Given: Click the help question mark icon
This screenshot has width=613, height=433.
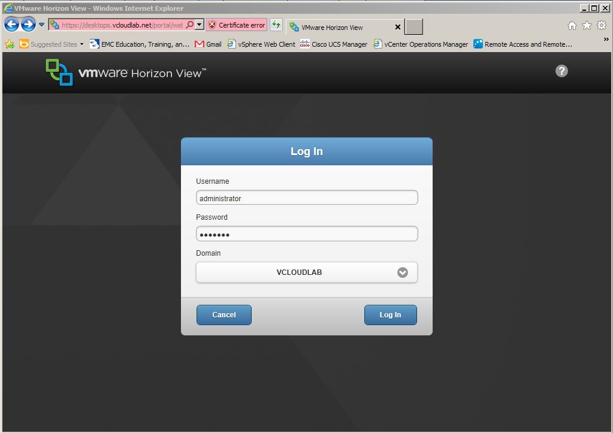Looking at the screenshot, I should (561, 71).
